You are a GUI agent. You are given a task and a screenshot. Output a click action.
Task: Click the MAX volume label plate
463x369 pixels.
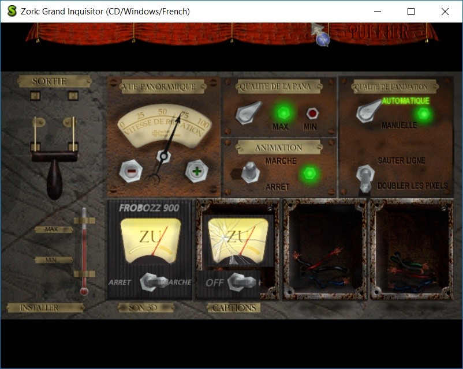click(54, 229)
